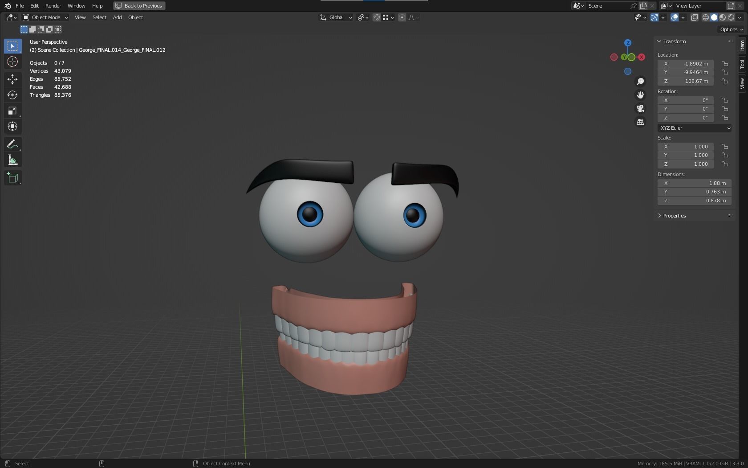Open Global transform orientation dropdown
Screen dimensions: 748x468
336,17
